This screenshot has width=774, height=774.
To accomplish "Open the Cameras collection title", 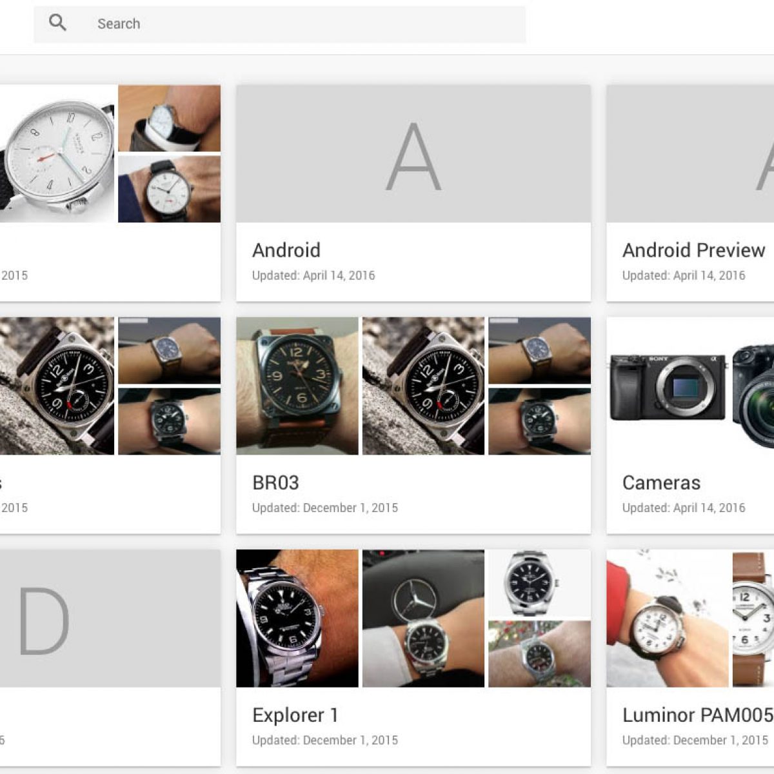I will click(661, 482).
